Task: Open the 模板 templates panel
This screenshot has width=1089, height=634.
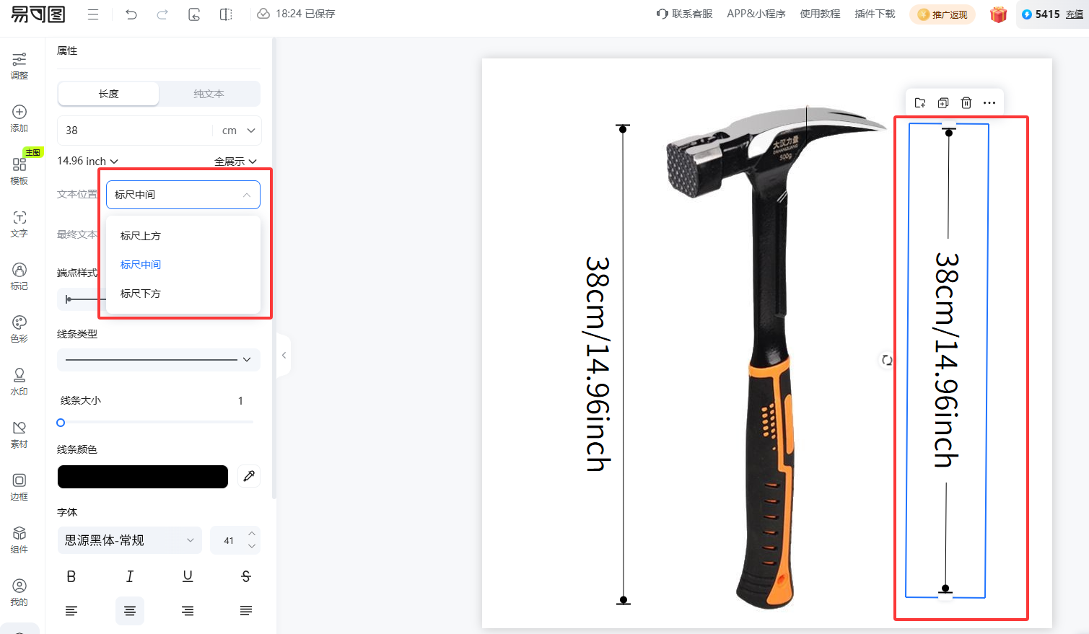Action: 19,170
